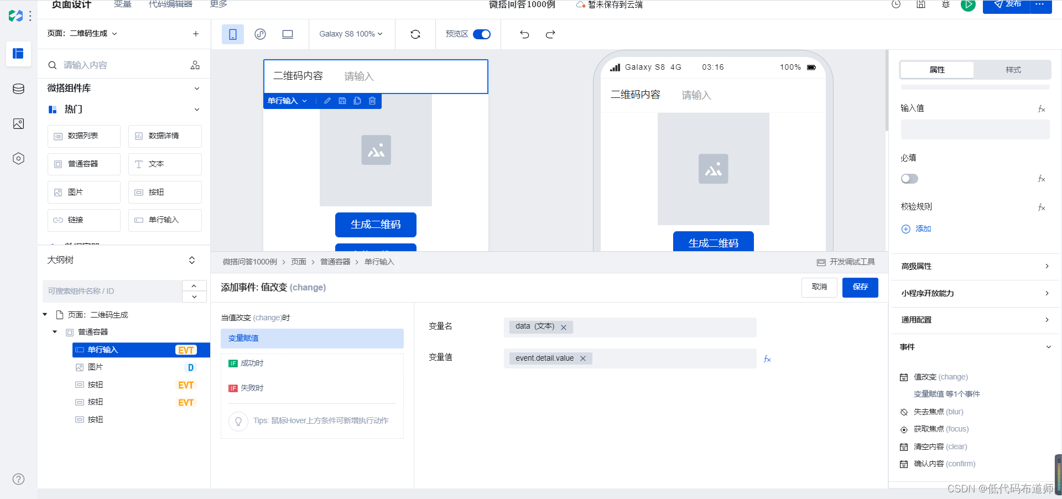1062x499 pixels.
Task: Collapse the 微搭组件库 section
Action: (x=197, y=89)
